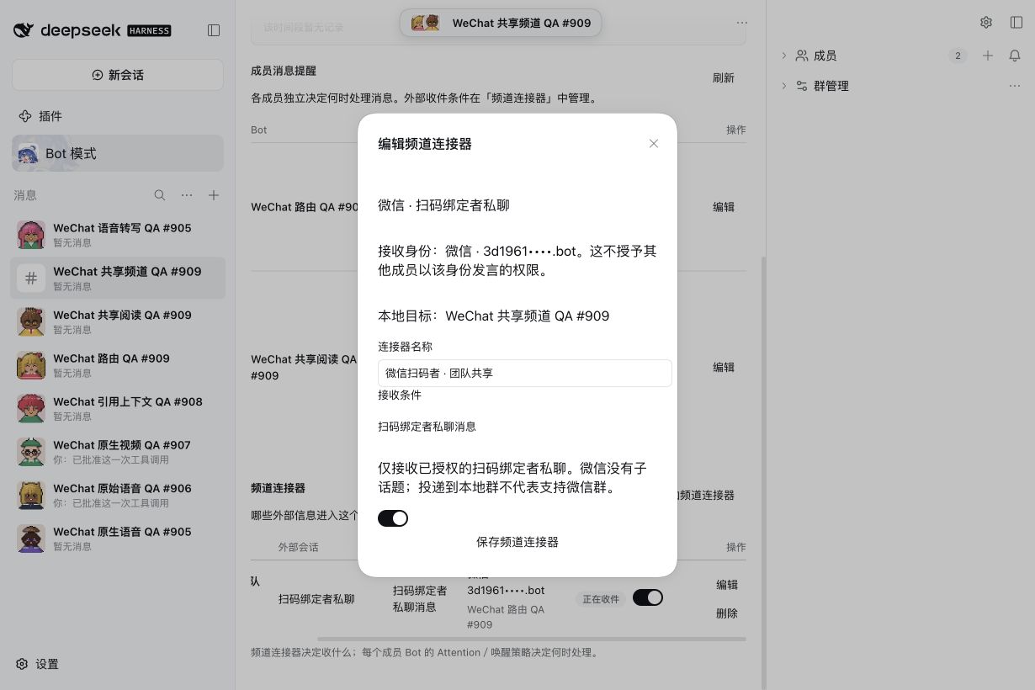This screenshot has height=690, width=1035.
Task: Search messages with the magnifier icon
Action: point(160,195)
